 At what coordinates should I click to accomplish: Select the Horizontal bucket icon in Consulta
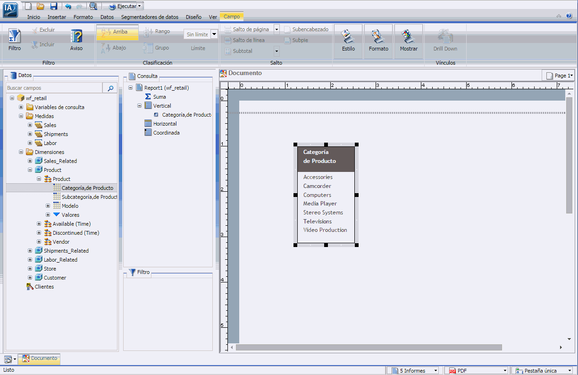coord(148,124)
